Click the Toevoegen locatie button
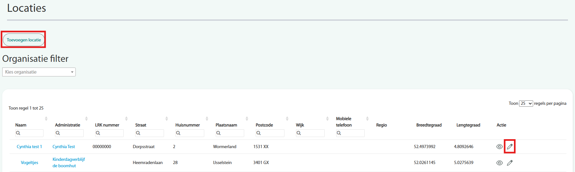 [24, 40]
